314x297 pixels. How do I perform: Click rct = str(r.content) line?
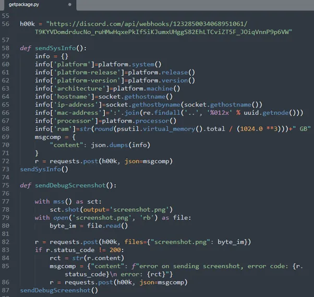pos(87,258)
